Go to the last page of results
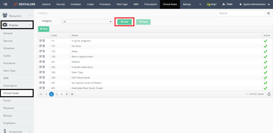The image size is (273, 133). (x=72, y=94)
